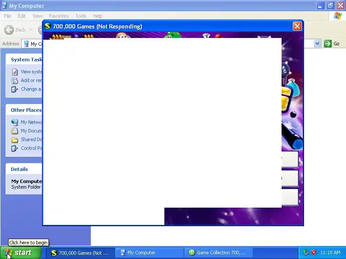Open the My Network Places link
The width and height of the screenshot is (346, 259).
(31, 122)
